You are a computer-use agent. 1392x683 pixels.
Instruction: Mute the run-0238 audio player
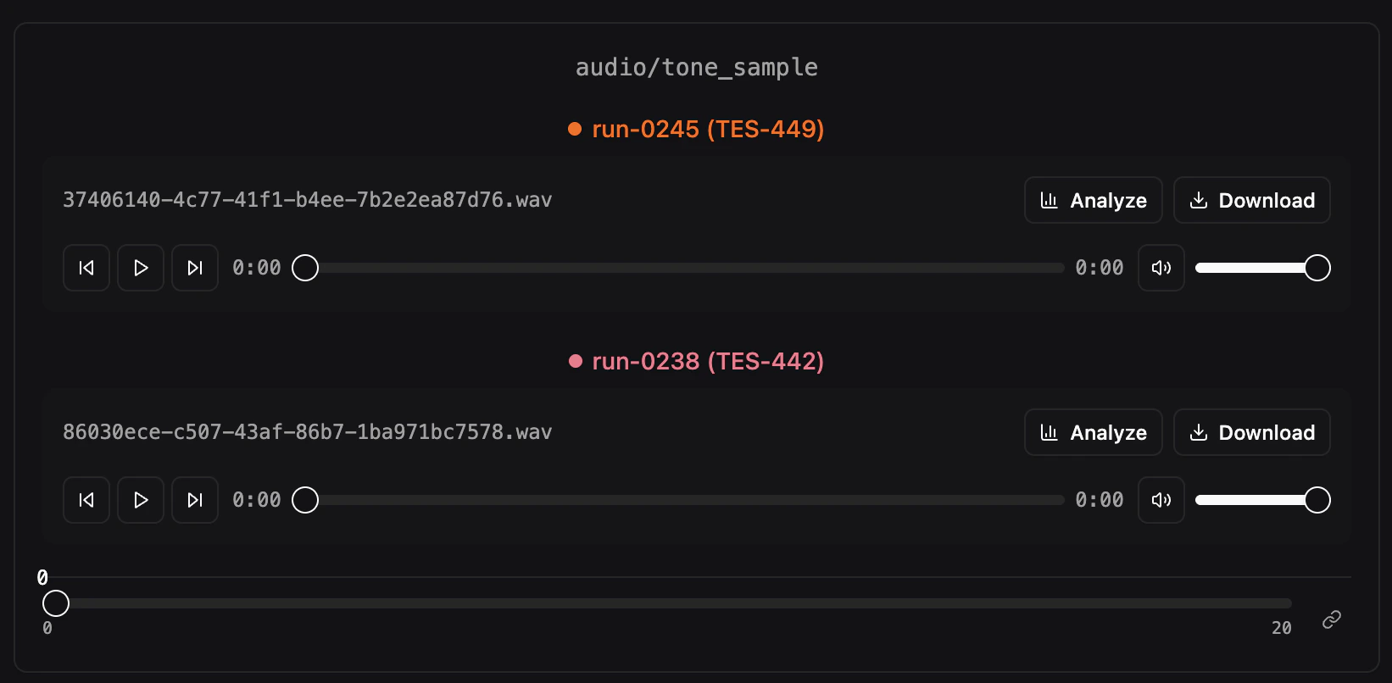[x=1161, y=499]
